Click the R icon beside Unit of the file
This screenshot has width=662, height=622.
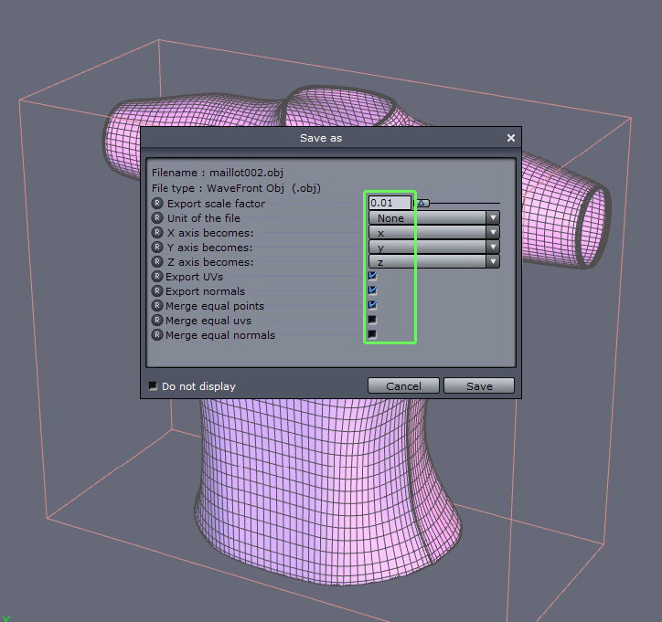pos(157,218)
